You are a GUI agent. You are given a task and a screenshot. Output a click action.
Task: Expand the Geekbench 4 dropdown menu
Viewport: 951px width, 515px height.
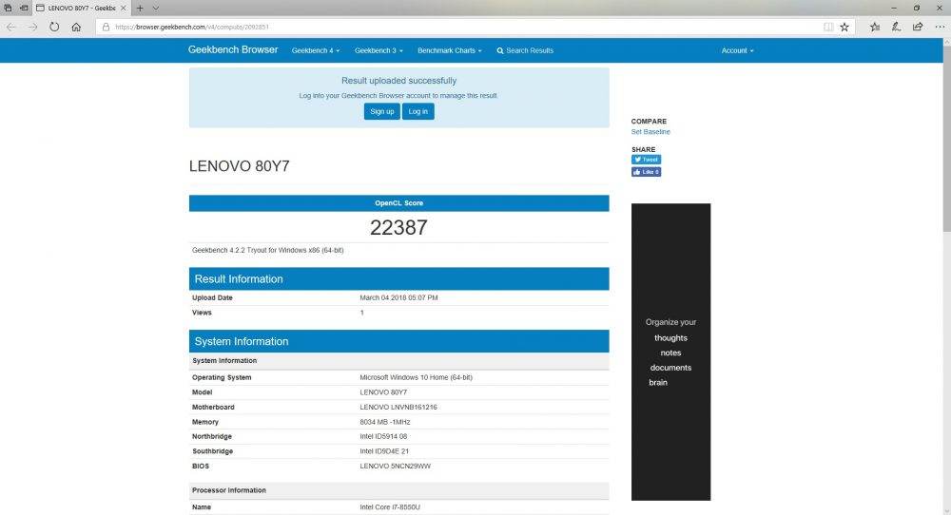coord(316,50)
